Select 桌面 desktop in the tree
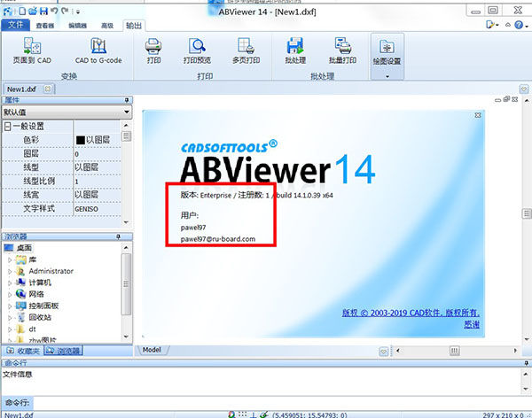This screenshot has height=418, width=532. click(24, 248)
